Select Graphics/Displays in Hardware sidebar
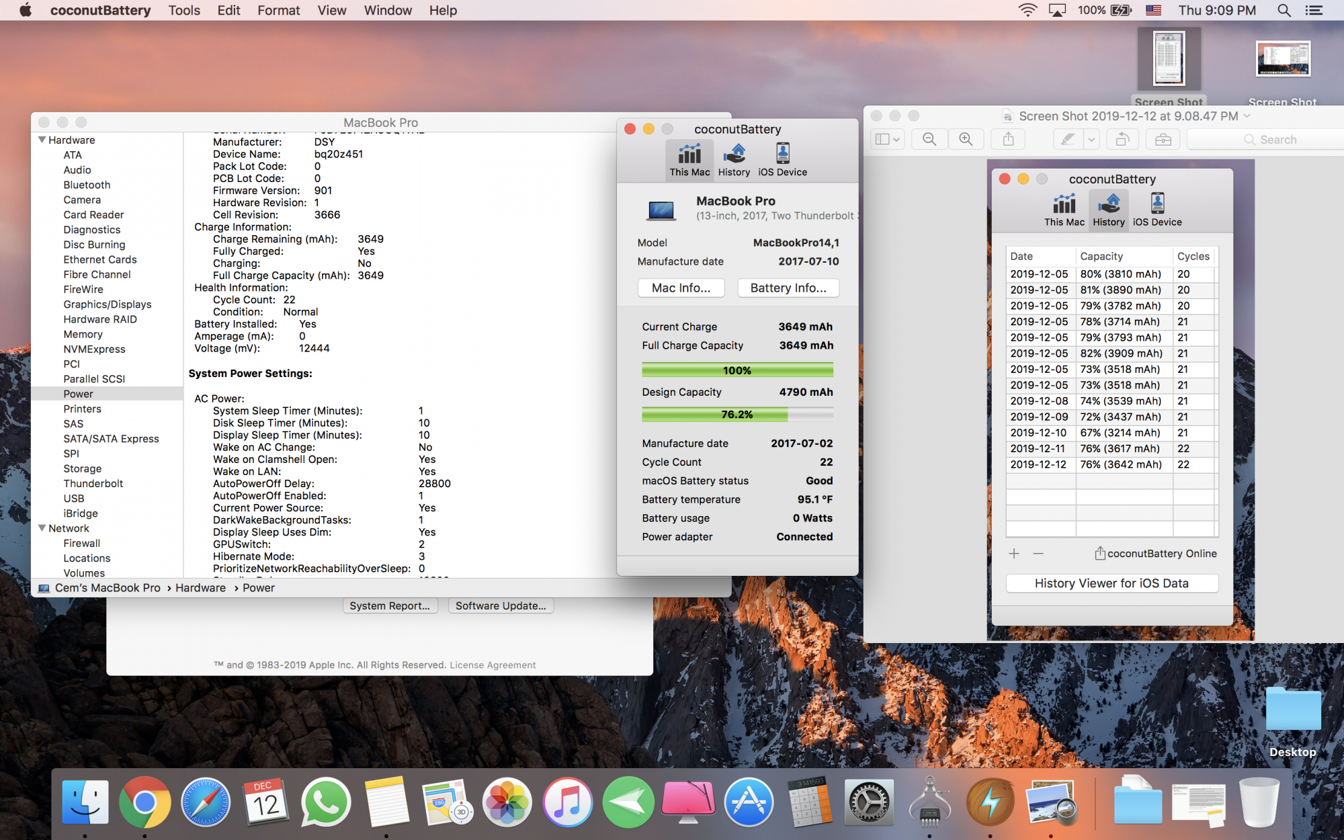The image size is (1344, 840). pos(108,304)
